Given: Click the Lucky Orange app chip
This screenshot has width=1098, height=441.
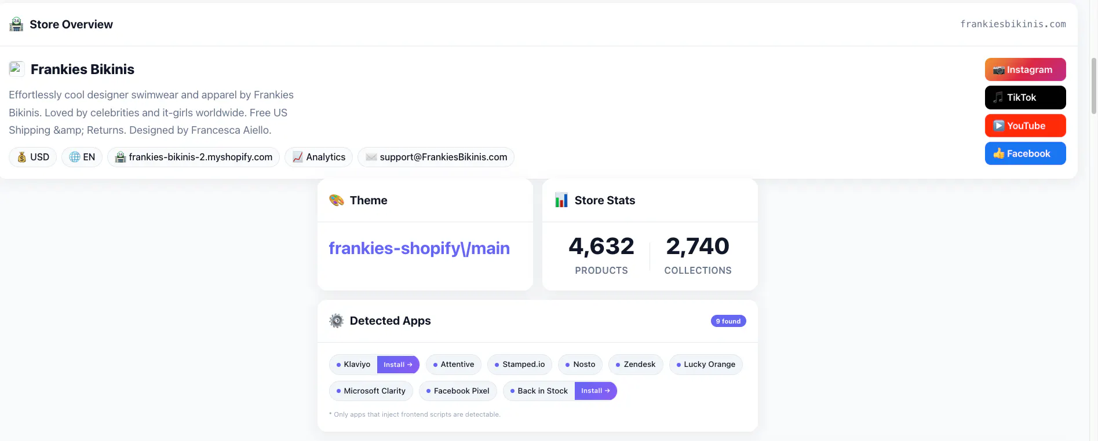Looking at the screenshot, I should point(706,365).
